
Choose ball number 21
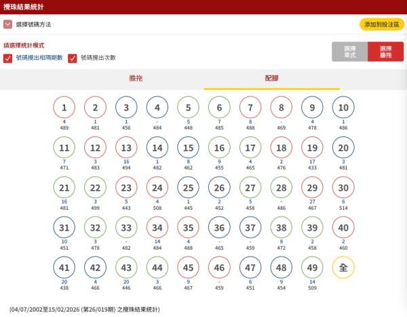(64, 187)
